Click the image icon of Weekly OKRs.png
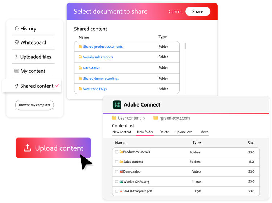272x203 pixels. coord(121,182)
